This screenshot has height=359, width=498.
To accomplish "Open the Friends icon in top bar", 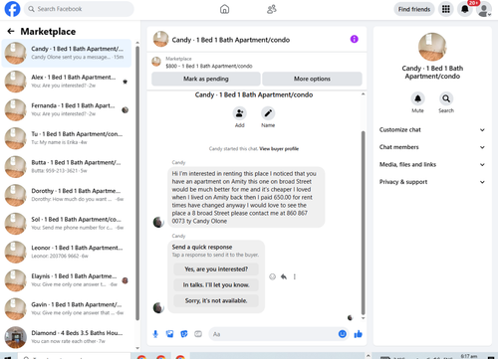I will [x=272, y=9].
